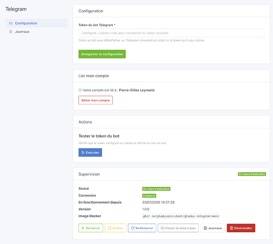Viewport: 273px width, 244px height.
Task: Click the Pierre-Gilles Leymarie account name
Action: 137,90
